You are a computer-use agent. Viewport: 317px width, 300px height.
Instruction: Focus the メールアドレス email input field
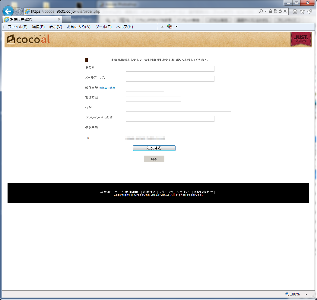tap(170, 79)
